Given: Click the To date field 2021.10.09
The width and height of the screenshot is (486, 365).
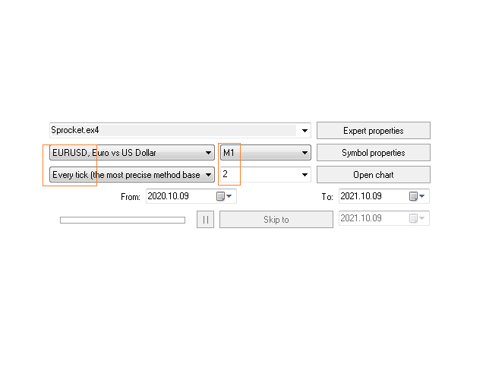Looking at the screenshot, I should pyautogui.click(x=384, y=196).
